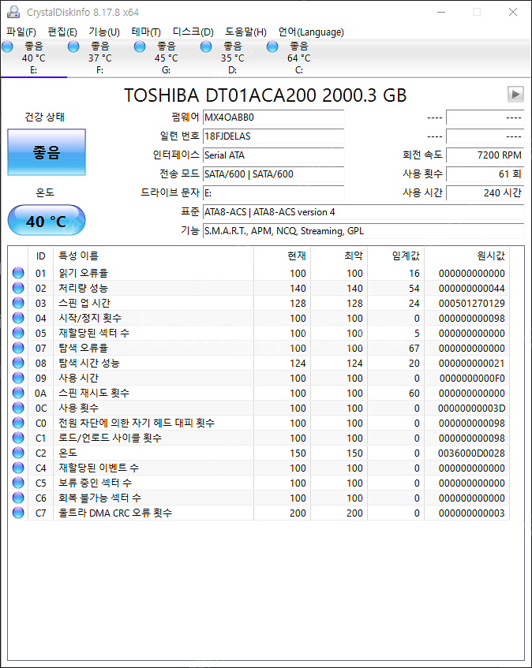532x668 pixels.
Task: Click the serial number field 18FJDELAS
Action: [x=273, y=136]
